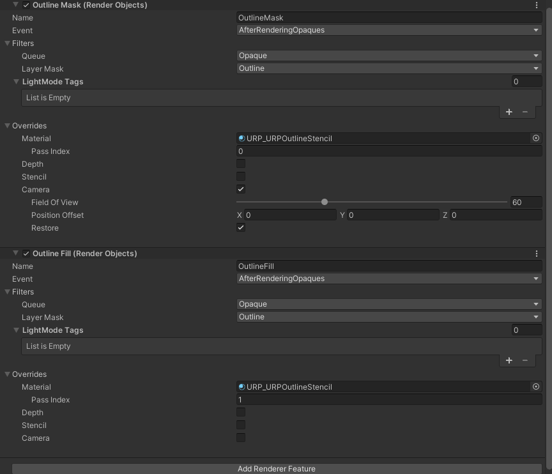Enable Depth override in Outline Mask
Screen dimensions: 552x474
point(241,164)
